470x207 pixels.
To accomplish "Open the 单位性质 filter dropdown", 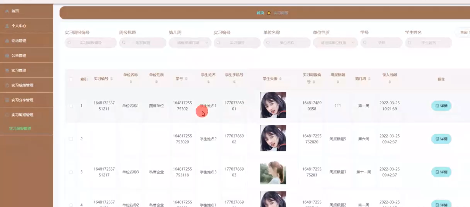I will [x=335, y=43].
